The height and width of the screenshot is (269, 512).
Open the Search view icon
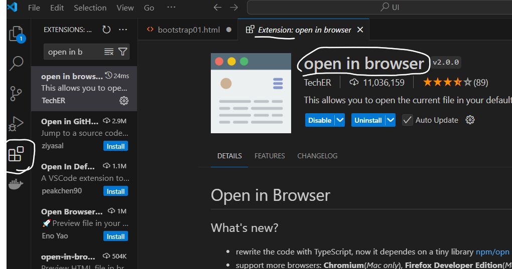point(16,63)
